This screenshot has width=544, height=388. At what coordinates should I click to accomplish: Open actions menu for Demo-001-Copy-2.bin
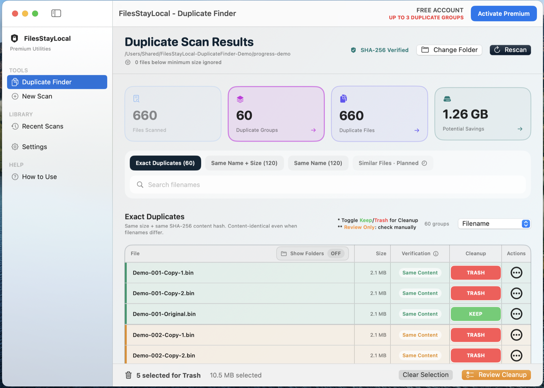click(x=516, y=293)
